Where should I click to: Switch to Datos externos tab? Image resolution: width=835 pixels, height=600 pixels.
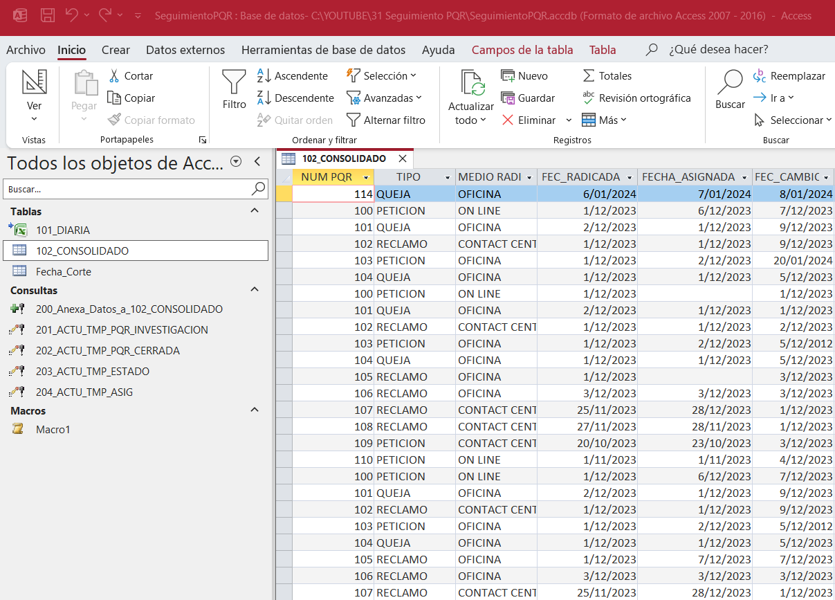185,50
